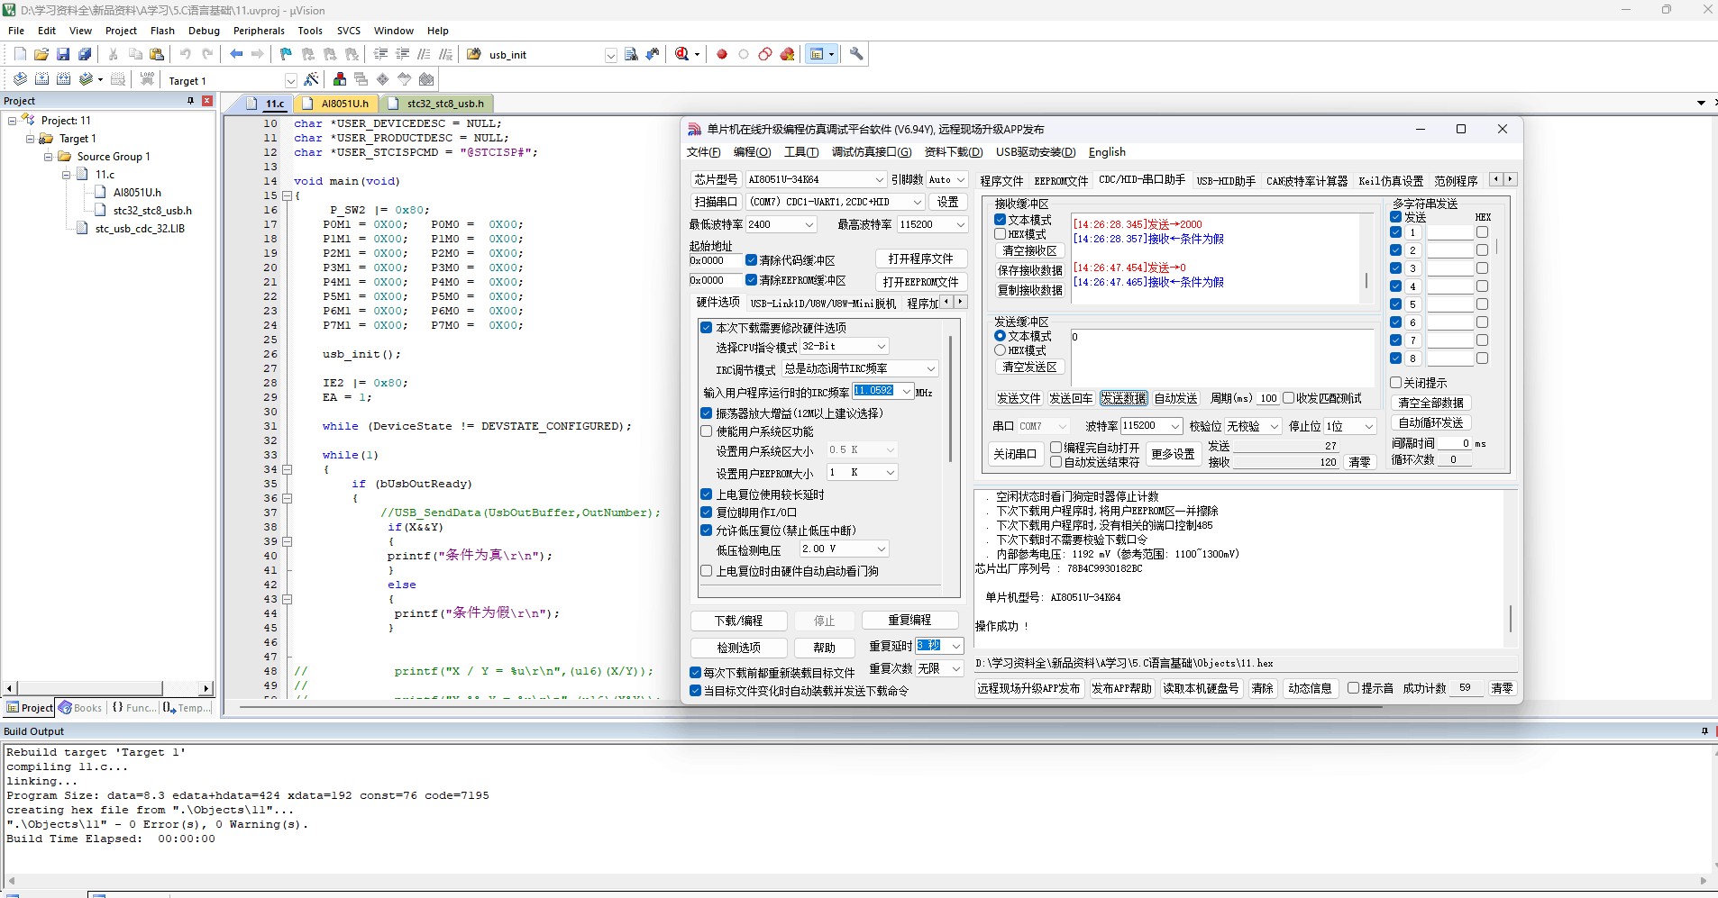Switch to the EEPROM文件 tab
Viewport: 1718px width, 898px height.
point(1061,180)
